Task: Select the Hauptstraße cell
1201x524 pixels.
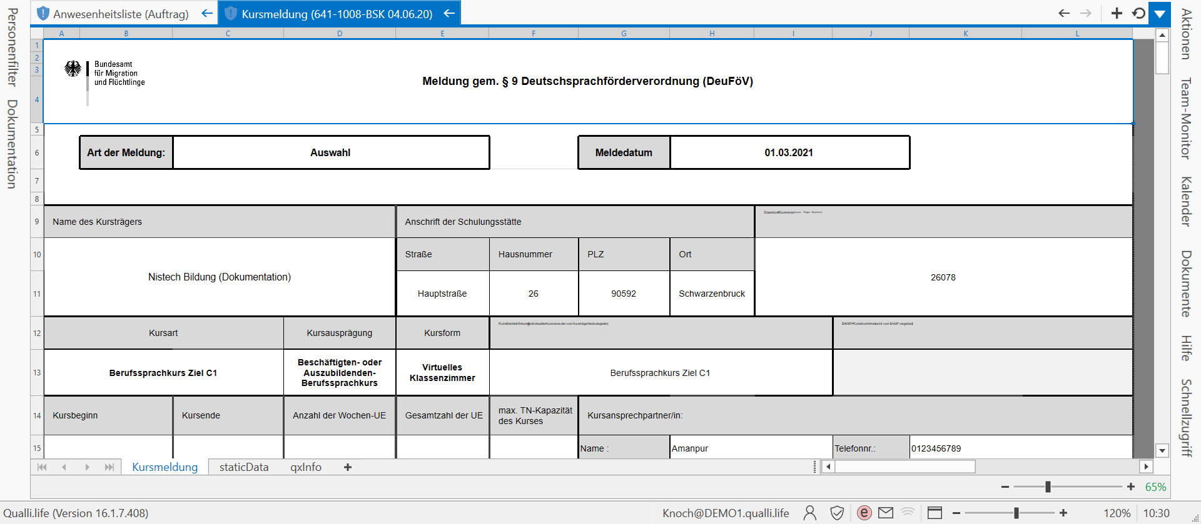Action: point(442,294)
